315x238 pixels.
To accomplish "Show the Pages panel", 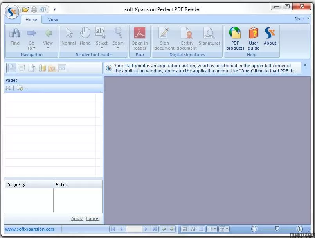I will (11, 68).
